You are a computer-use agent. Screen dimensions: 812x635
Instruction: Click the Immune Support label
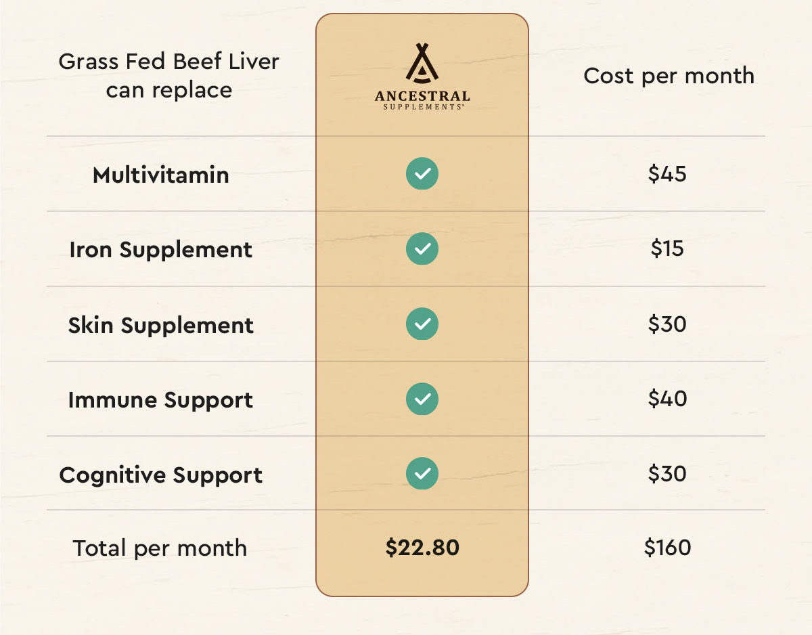(x=161, y=399)
